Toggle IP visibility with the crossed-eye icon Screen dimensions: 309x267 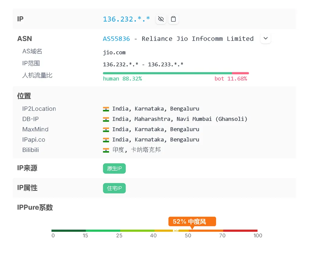coord(161,19)
